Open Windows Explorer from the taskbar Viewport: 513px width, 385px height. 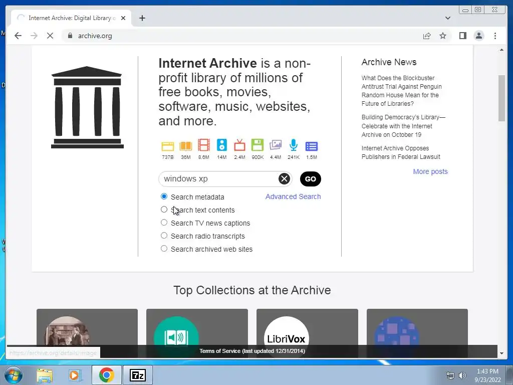point(45,375)
